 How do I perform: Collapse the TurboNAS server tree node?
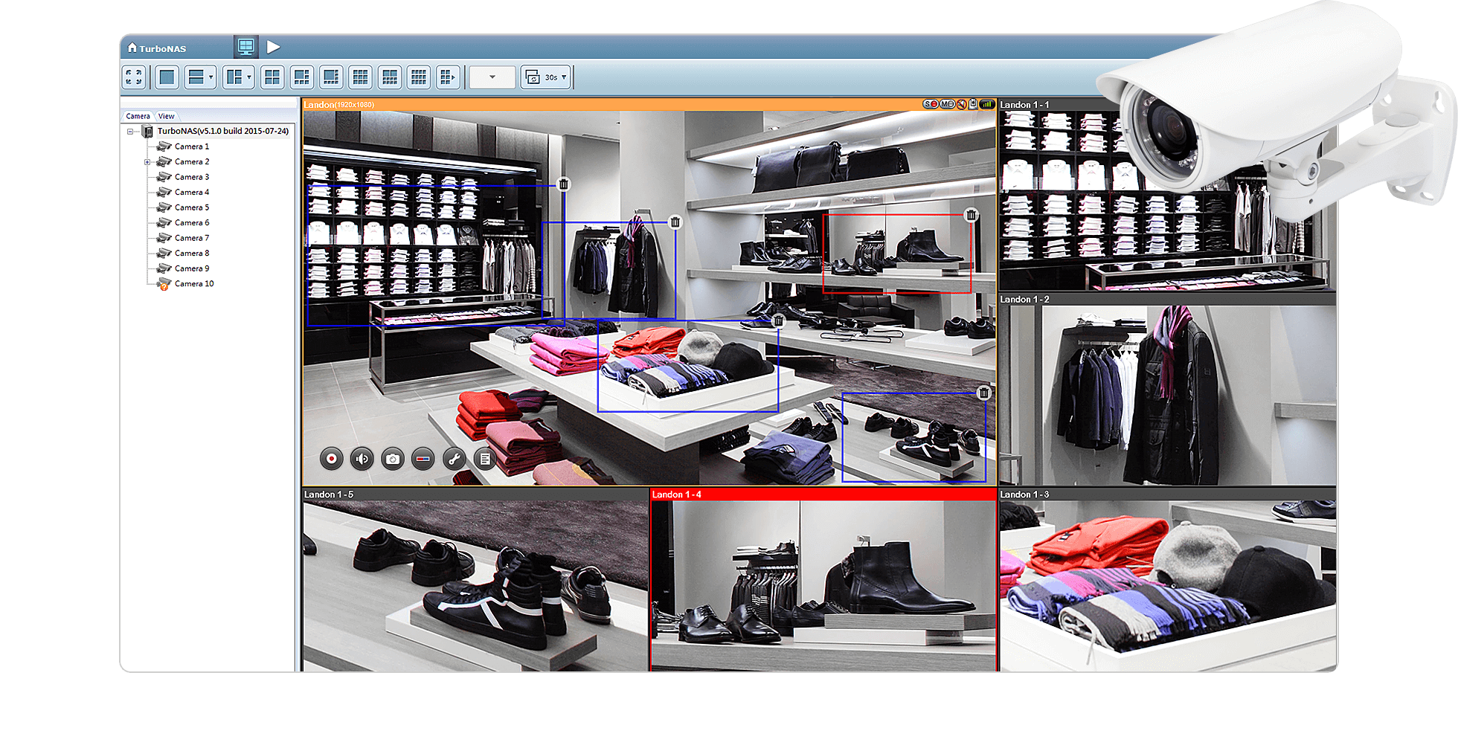(x=130, y=132)
